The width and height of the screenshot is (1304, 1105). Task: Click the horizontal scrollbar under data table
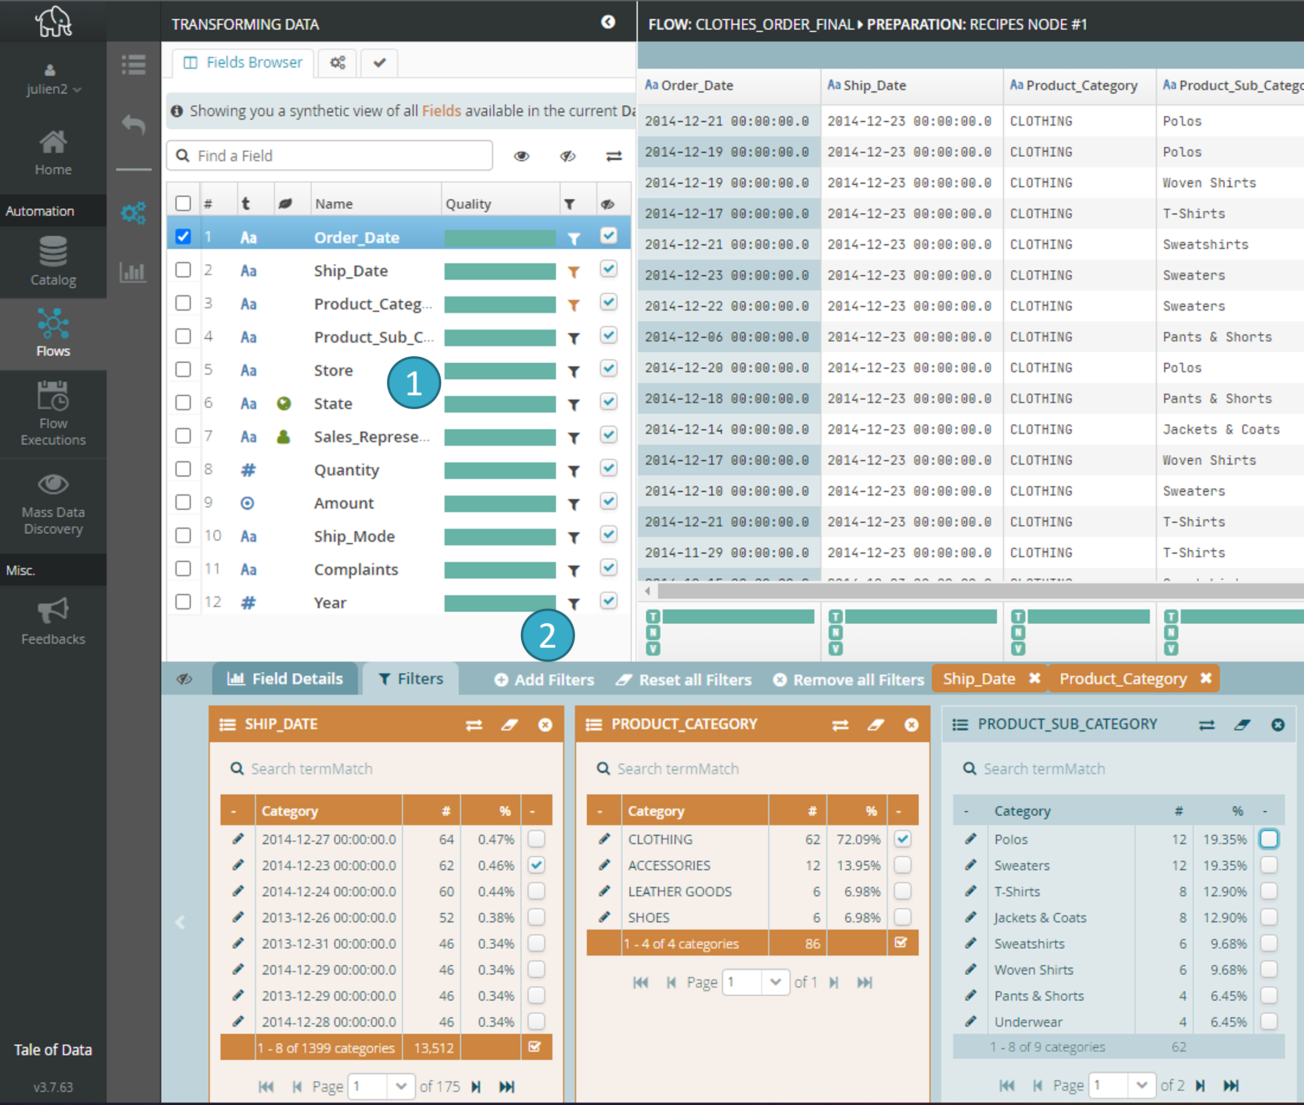click(x=980, y=591)
